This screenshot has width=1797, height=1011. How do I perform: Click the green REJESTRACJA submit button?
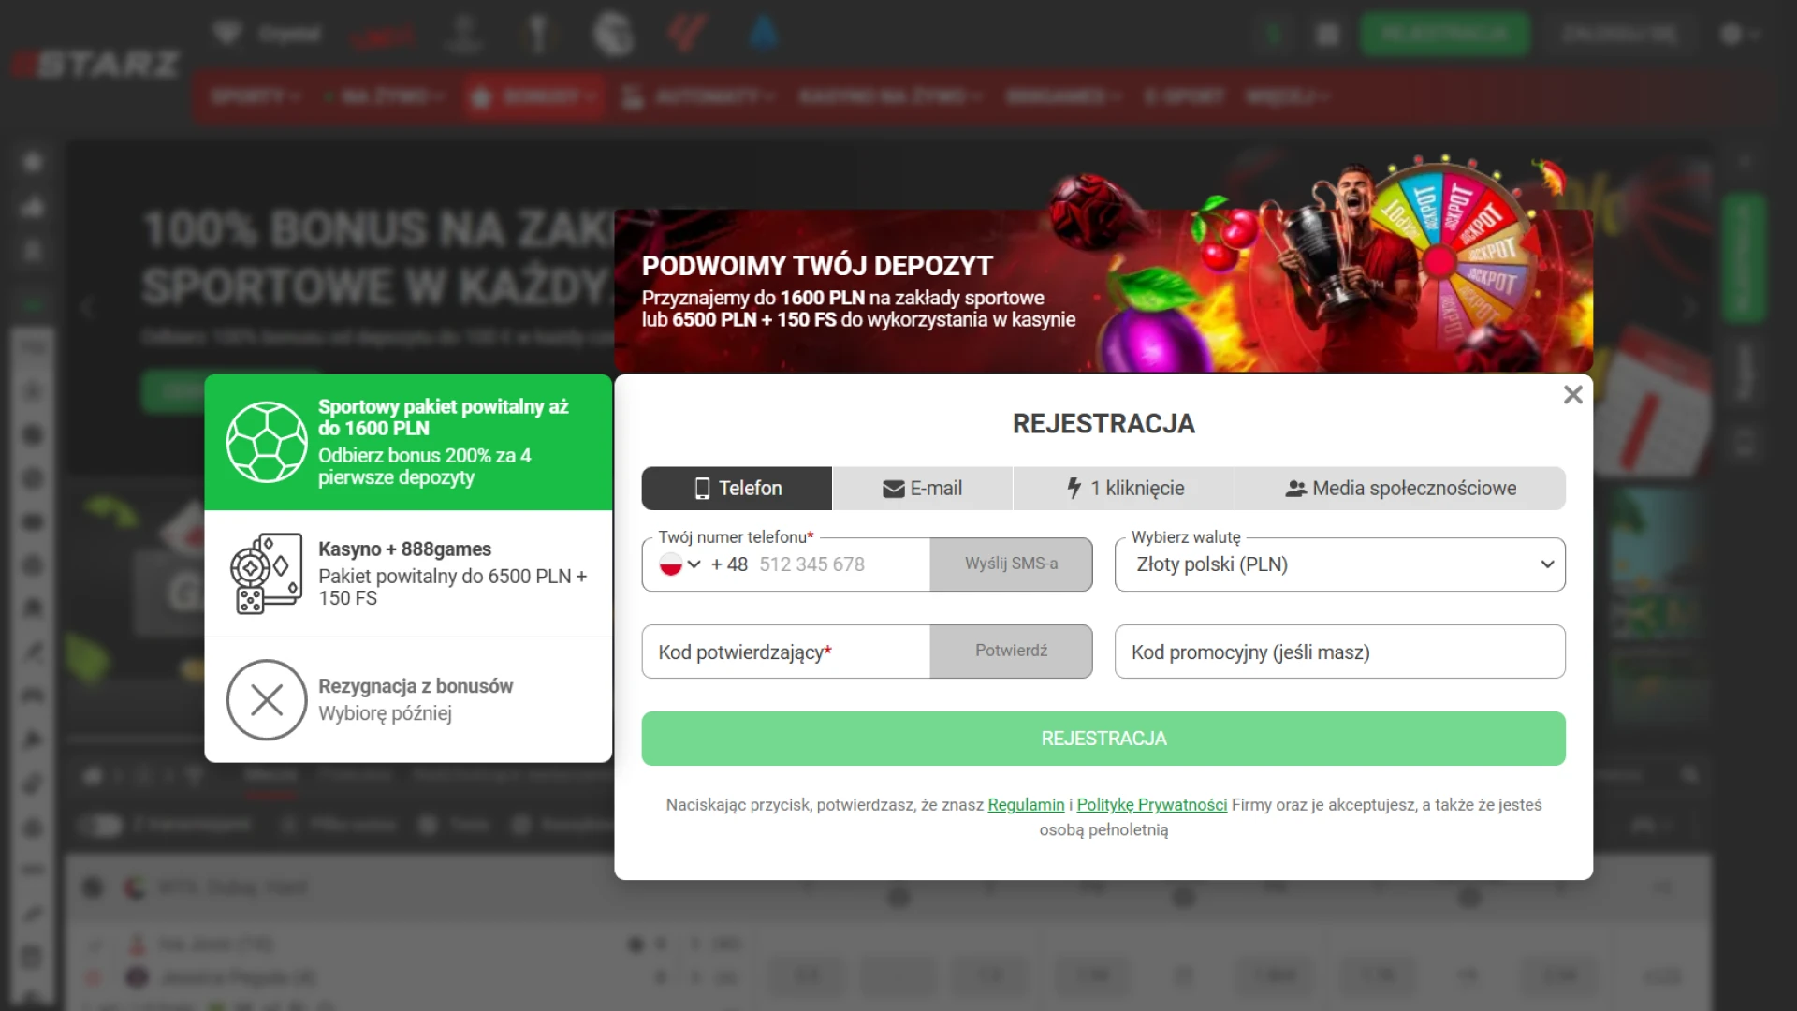coord(1103,739)
